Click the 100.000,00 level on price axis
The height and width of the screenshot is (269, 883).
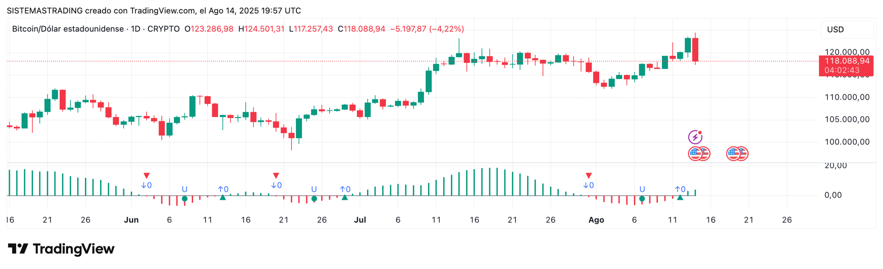pos(846,142)
